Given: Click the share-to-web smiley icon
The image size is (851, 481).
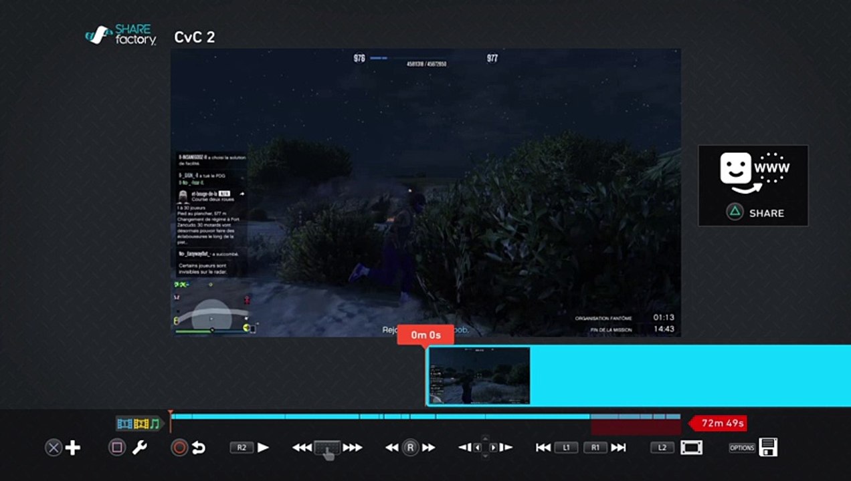Looking at the screenshot, I should 755,172.
